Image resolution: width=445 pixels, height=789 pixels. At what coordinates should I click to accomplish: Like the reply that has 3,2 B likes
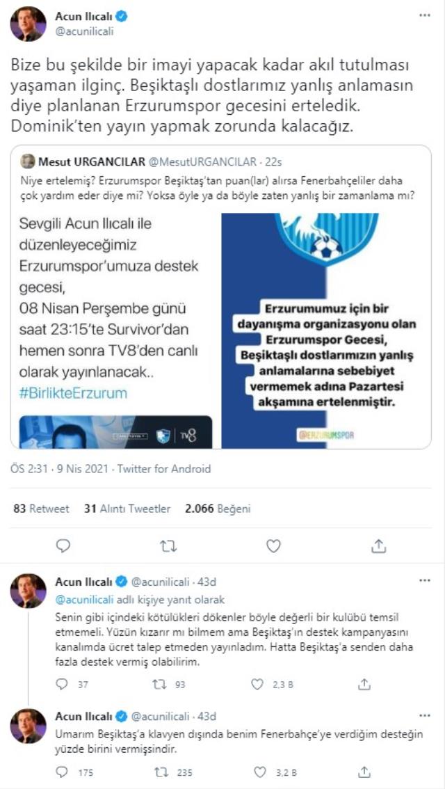coord(257,772)
